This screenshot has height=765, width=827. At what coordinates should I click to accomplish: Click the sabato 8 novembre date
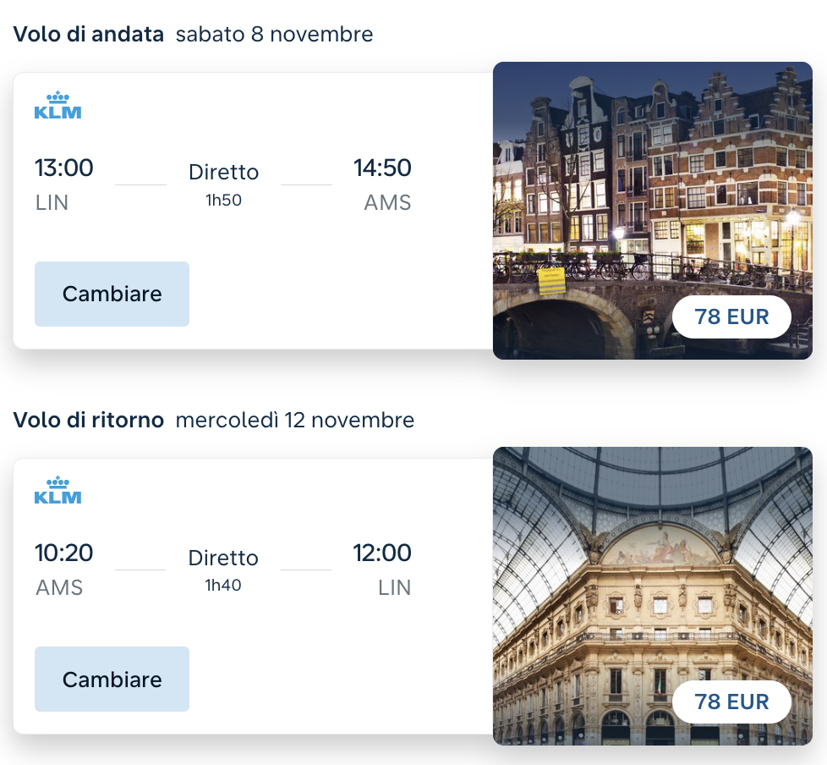click(x=274, y=35)
